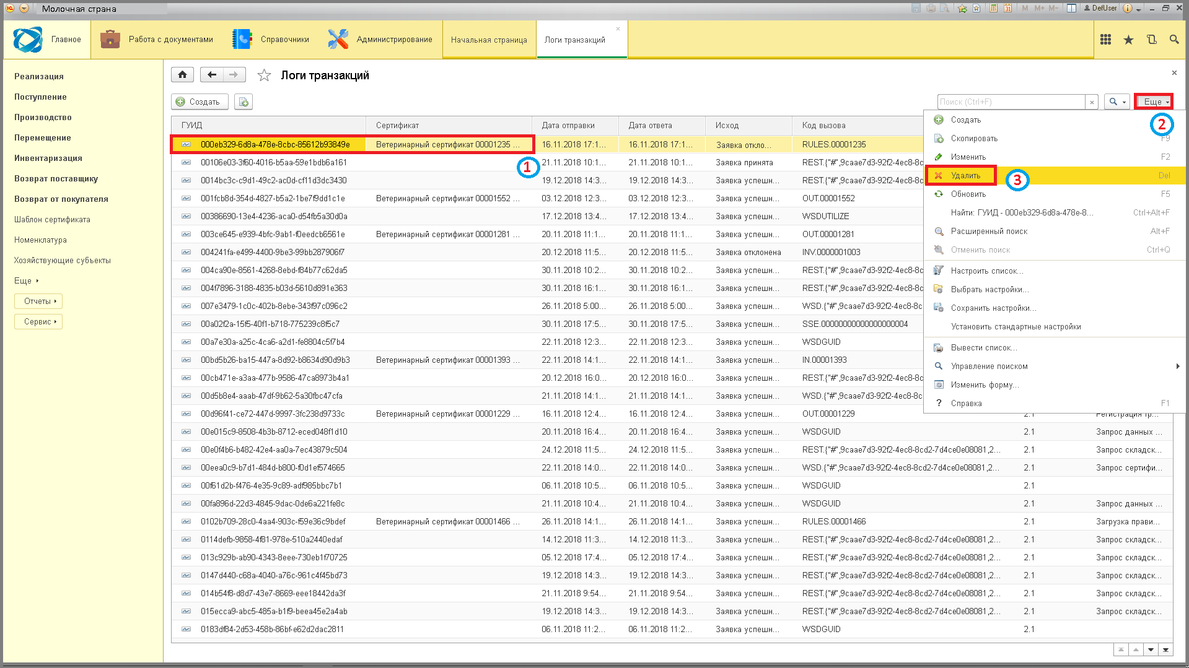The width and height of the screenshot is (1189, 668).
Task: Open Инвентаризация in the left sidebar
Action: pyautogui.click(x=48, y=158)
